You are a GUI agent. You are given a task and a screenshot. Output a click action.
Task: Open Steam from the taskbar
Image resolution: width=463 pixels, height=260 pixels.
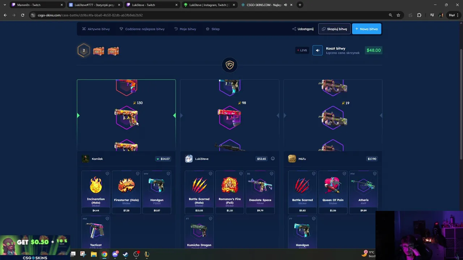[x=126, y=254]
